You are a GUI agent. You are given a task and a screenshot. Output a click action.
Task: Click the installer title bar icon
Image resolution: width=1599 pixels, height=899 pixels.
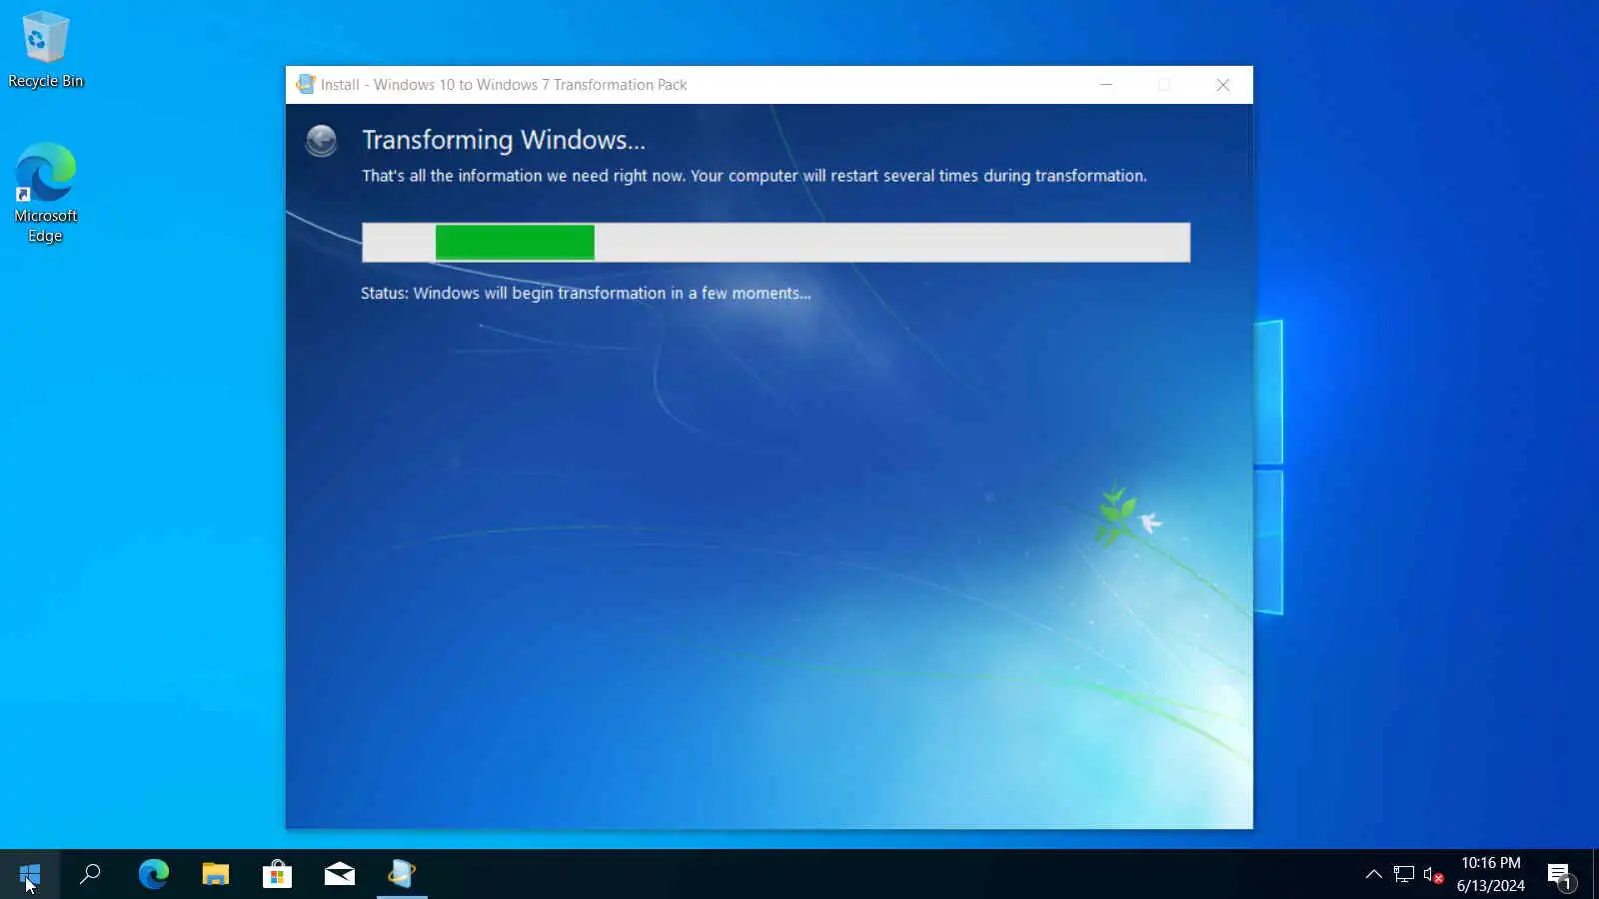tap(306, 85)
